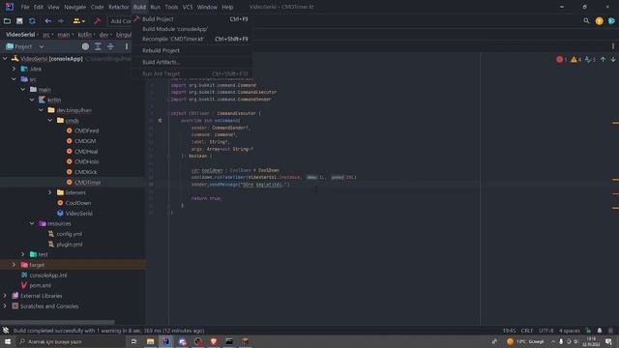This screenshot has width=619, height=348.
Task: Click the red error indicator in editor
Action: [561, 60]
